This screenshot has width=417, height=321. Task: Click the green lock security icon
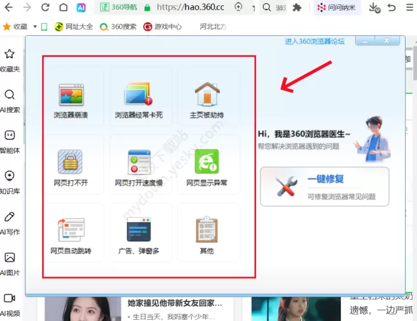coord(147,8)
